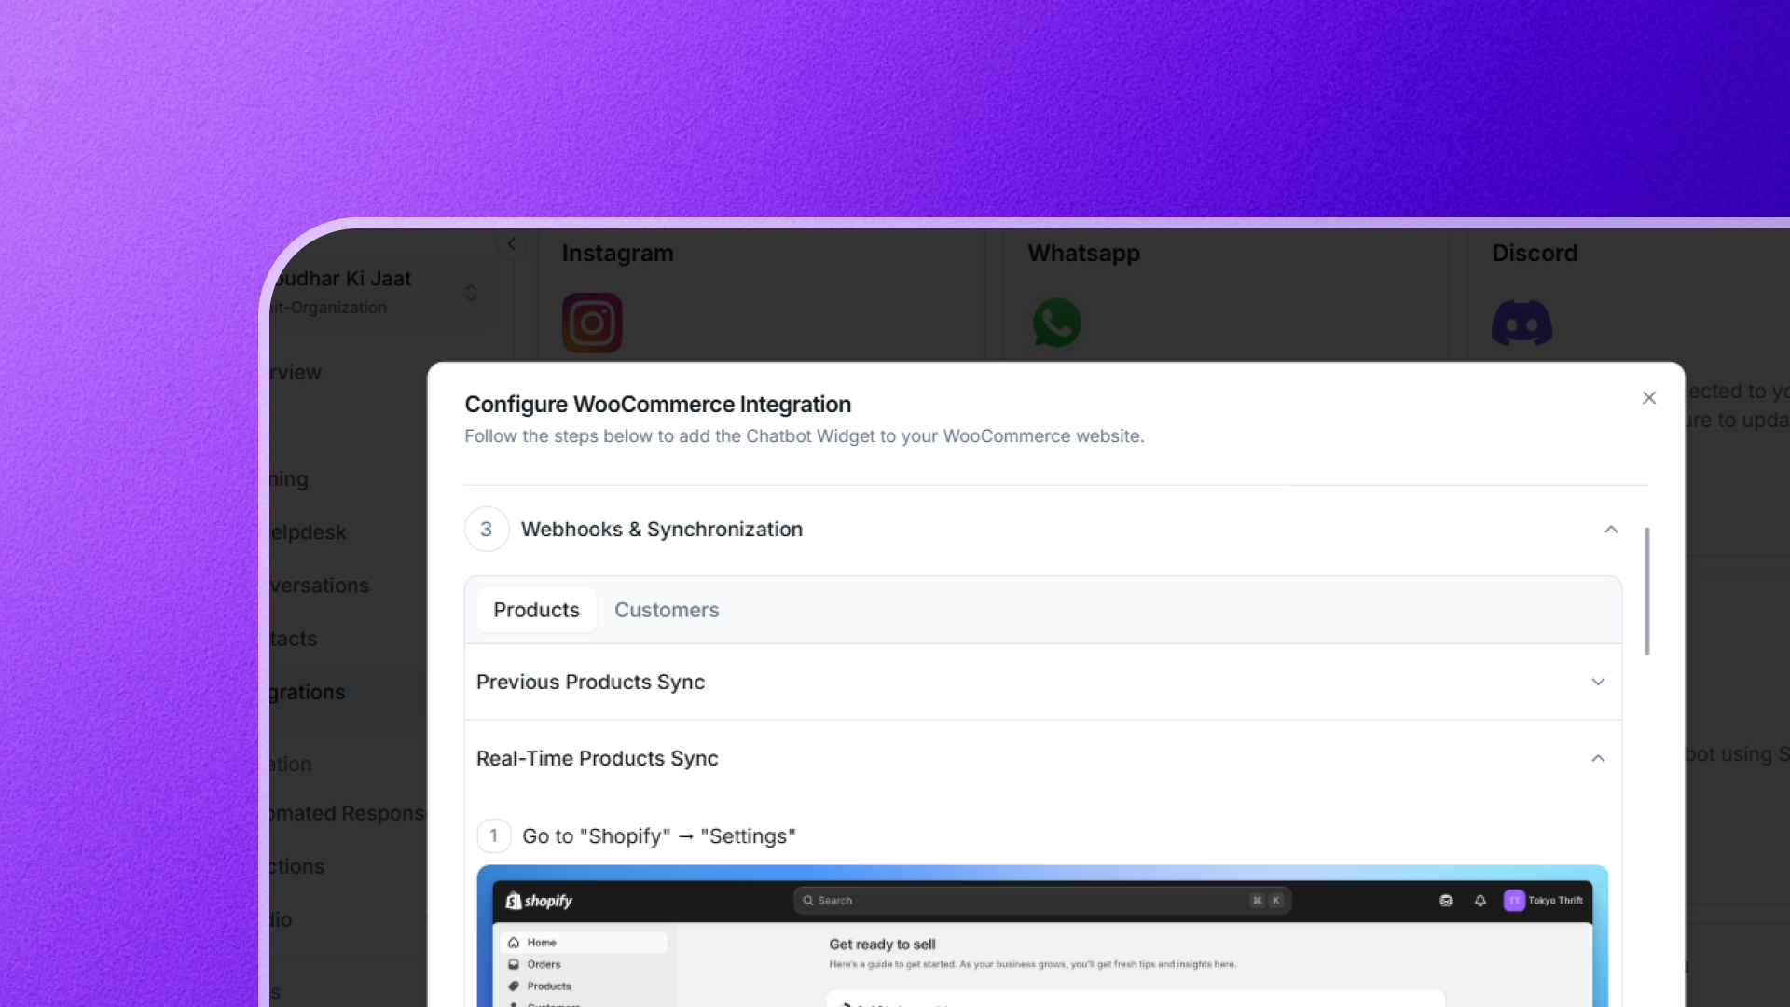Open the Instagram integration icon
This screenshot has height=1007, width=1790.
593,323
